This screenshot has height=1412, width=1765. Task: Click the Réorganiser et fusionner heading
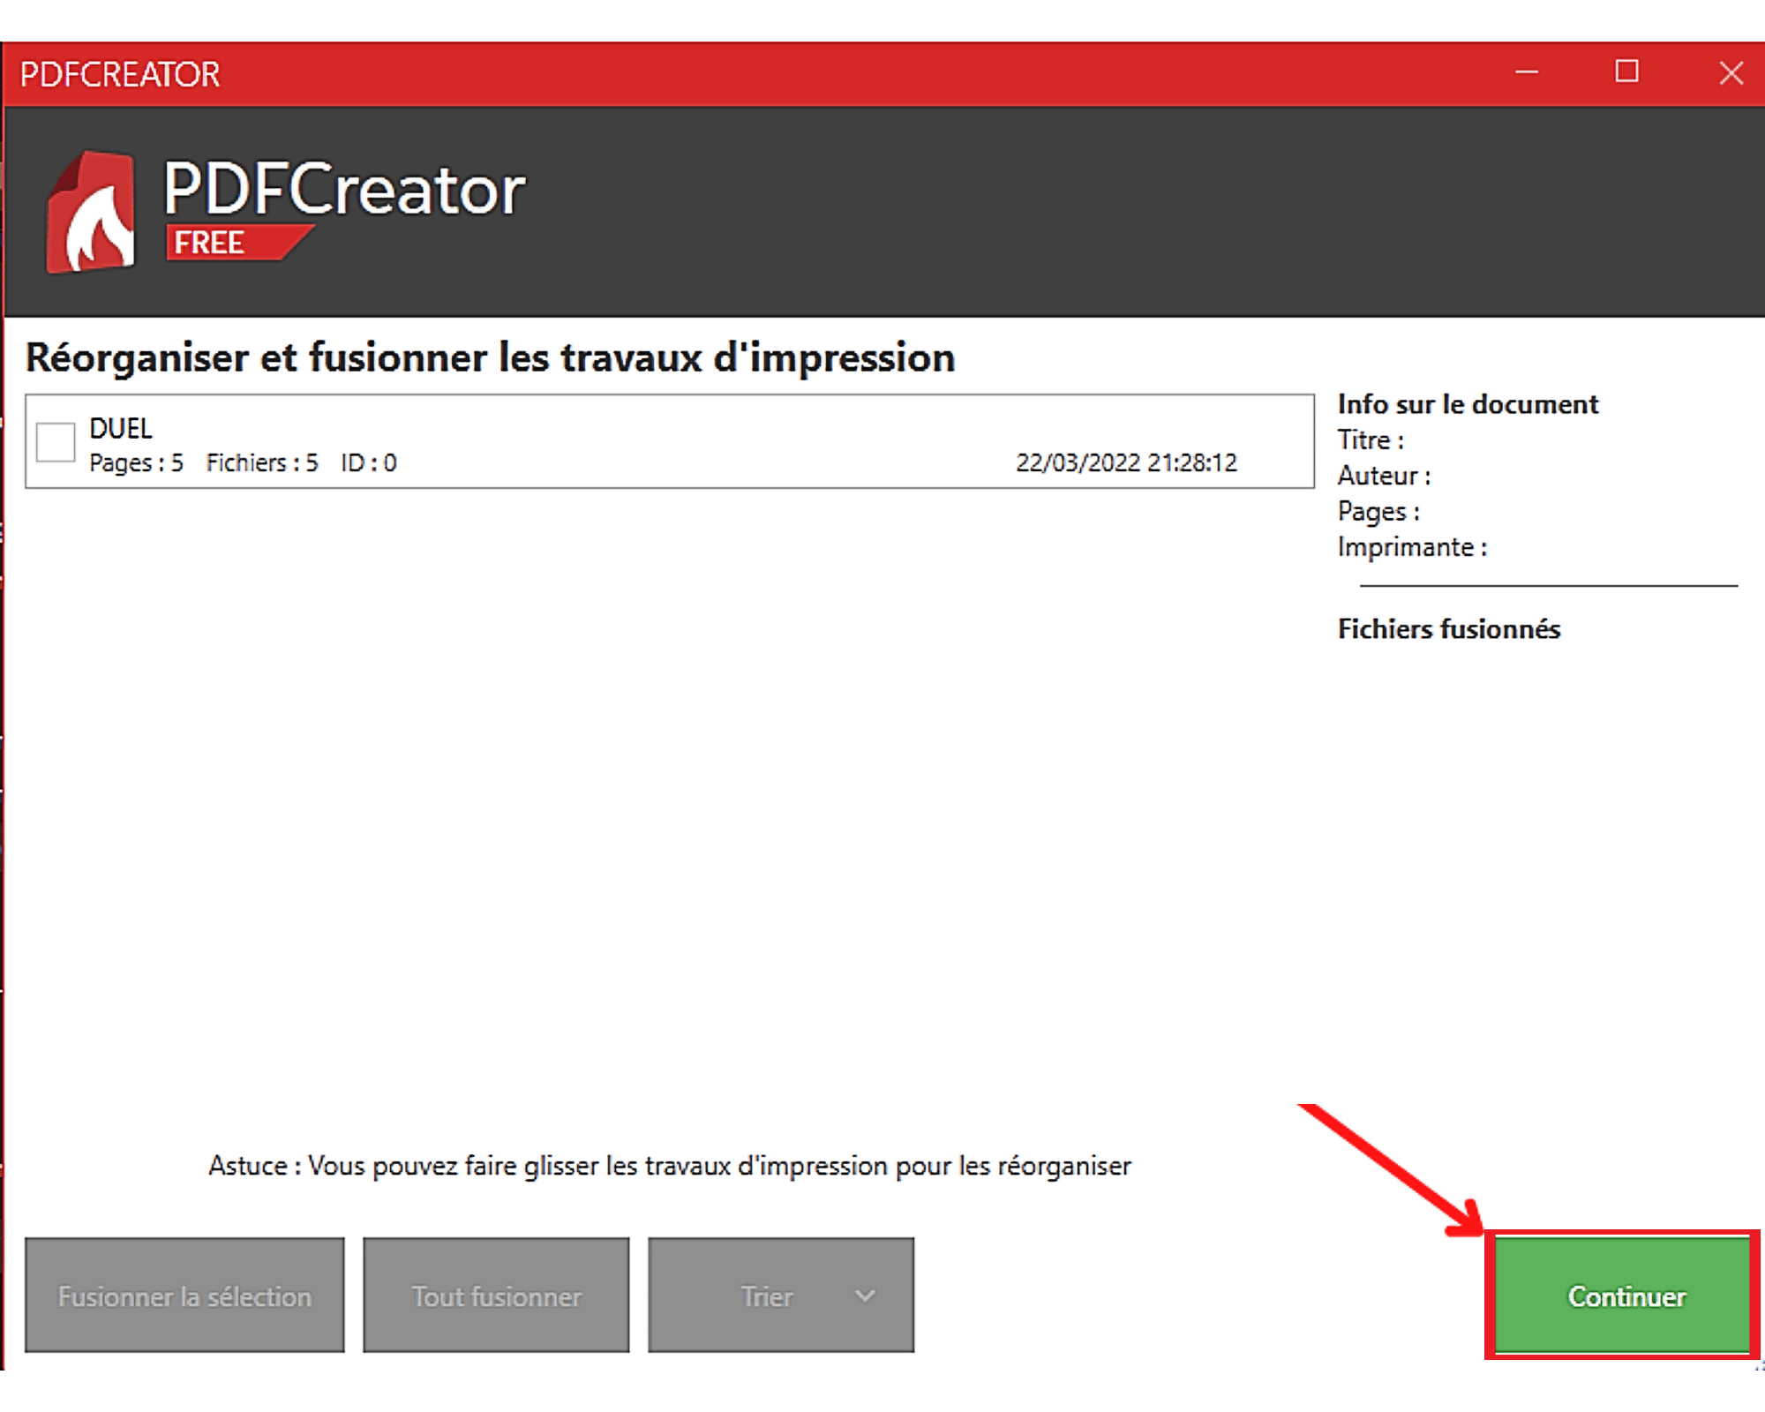490,358
